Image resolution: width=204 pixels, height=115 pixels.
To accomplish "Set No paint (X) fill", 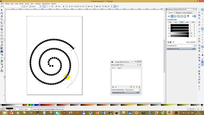I will click(169, 16).
